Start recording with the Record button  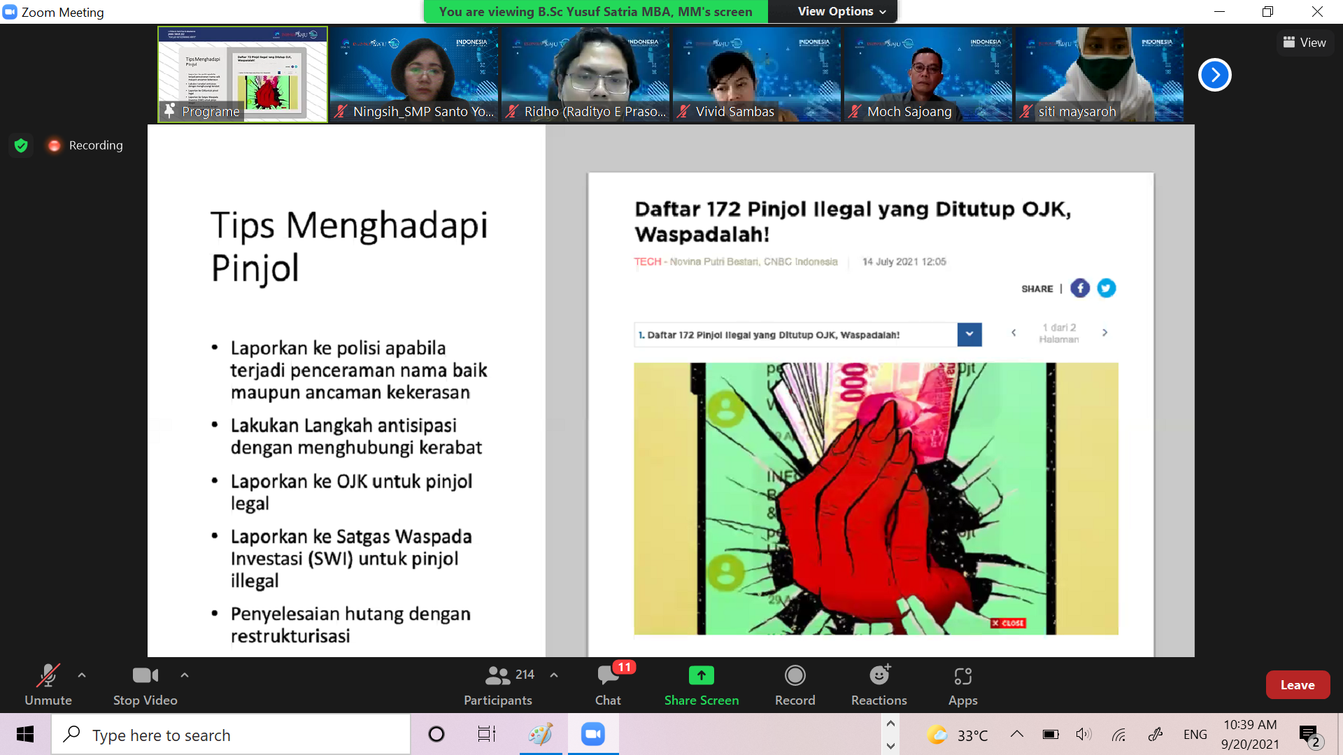(795, 684)
